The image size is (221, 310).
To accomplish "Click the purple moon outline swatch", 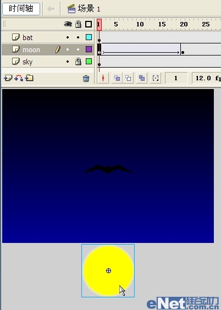I will click(89, 49).
